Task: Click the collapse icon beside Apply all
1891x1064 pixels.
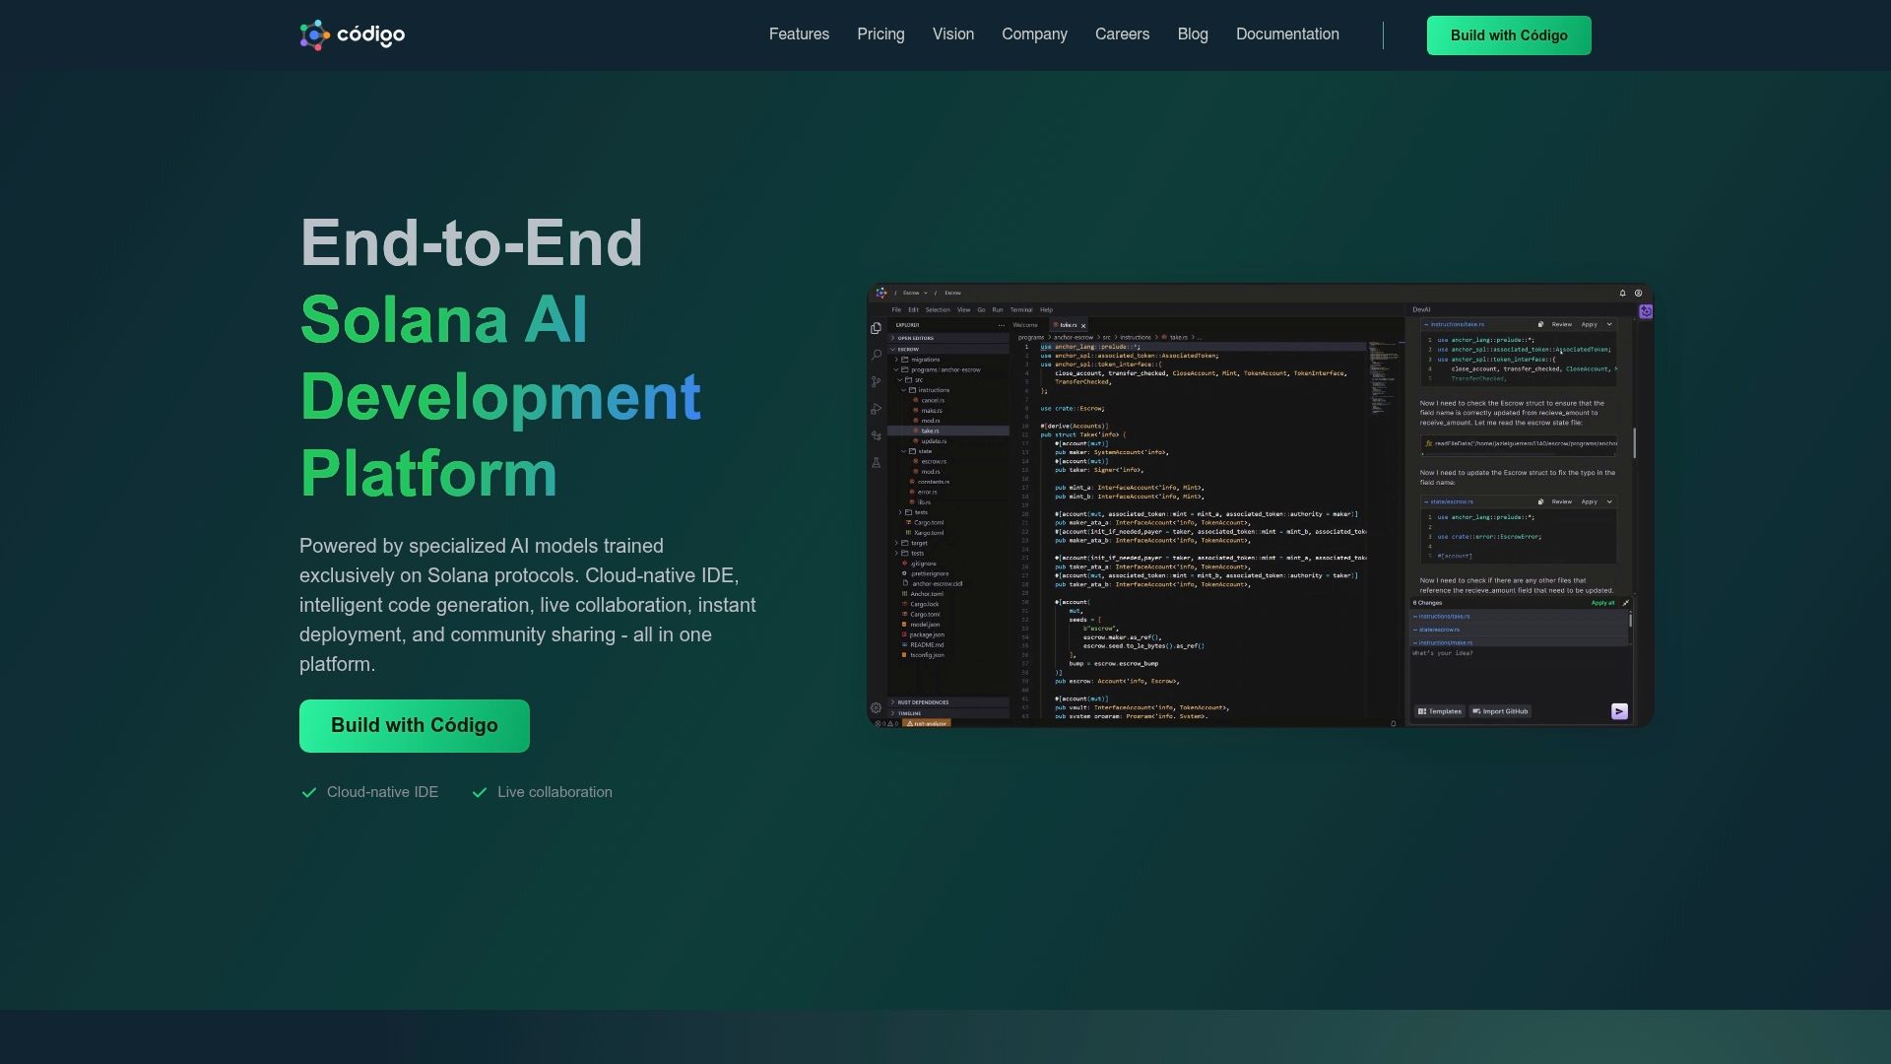Action: pyautogui.click(x=1625, y=603)
